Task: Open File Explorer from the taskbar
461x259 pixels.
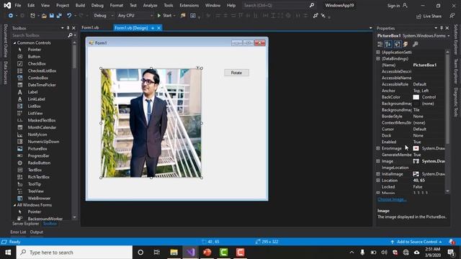Action: (174, 253)
